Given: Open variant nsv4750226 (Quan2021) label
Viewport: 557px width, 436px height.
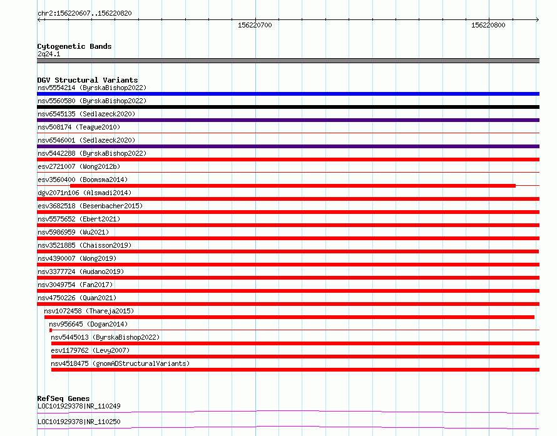Looking at the screenshot, I should 77,298.
